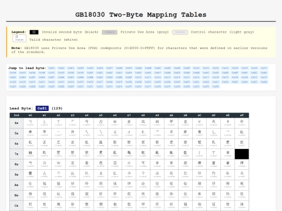This screenshot has width=282, height=211.
Task: Select the cell at row 7x, column xC
Action: [199, 154]
